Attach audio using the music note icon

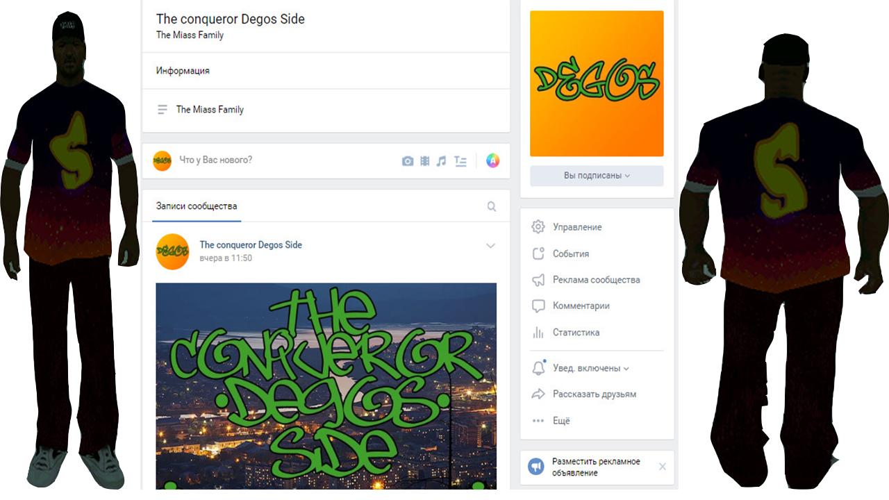441,161
